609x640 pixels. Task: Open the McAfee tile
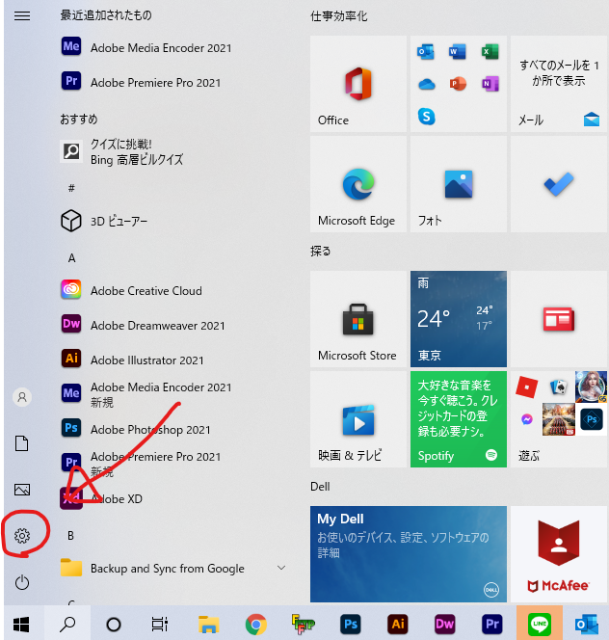[x=558, y=554]
